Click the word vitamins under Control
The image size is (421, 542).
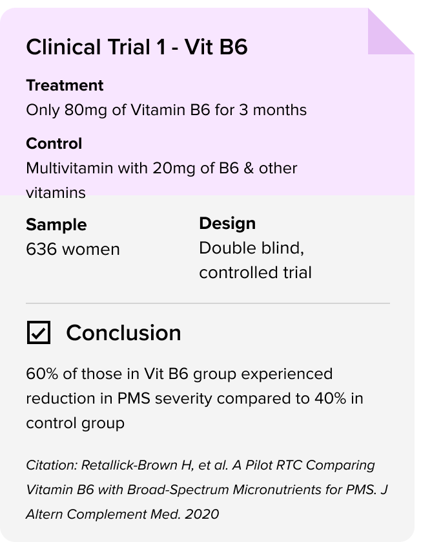coord(56,193)
